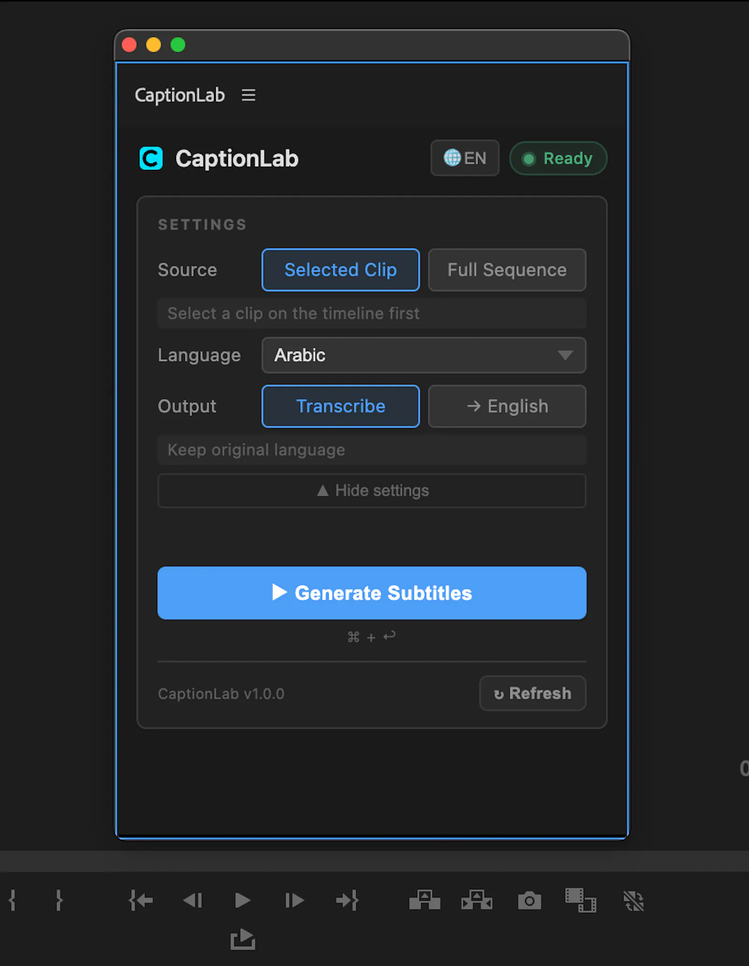Click the CaptionLab cyan logo icon
749x966 pixels.
[x=151, y=158]
